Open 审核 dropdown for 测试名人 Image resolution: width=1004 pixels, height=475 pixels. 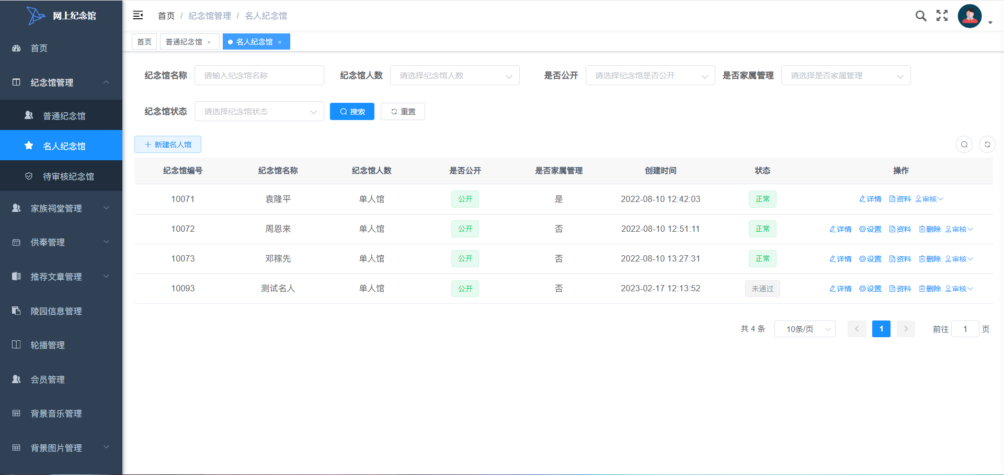point(959,289)
